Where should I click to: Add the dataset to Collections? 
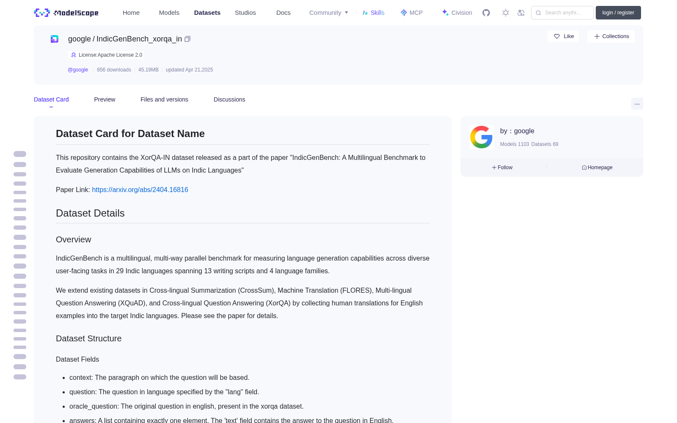pos(611,36)
